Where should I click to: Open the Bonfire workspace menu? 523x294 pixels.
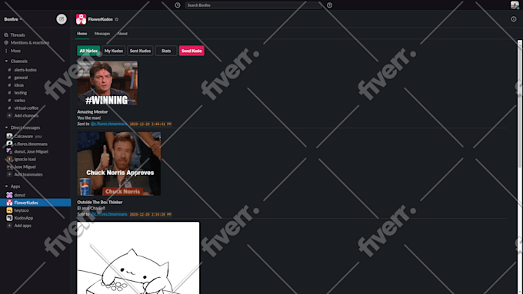13,19
